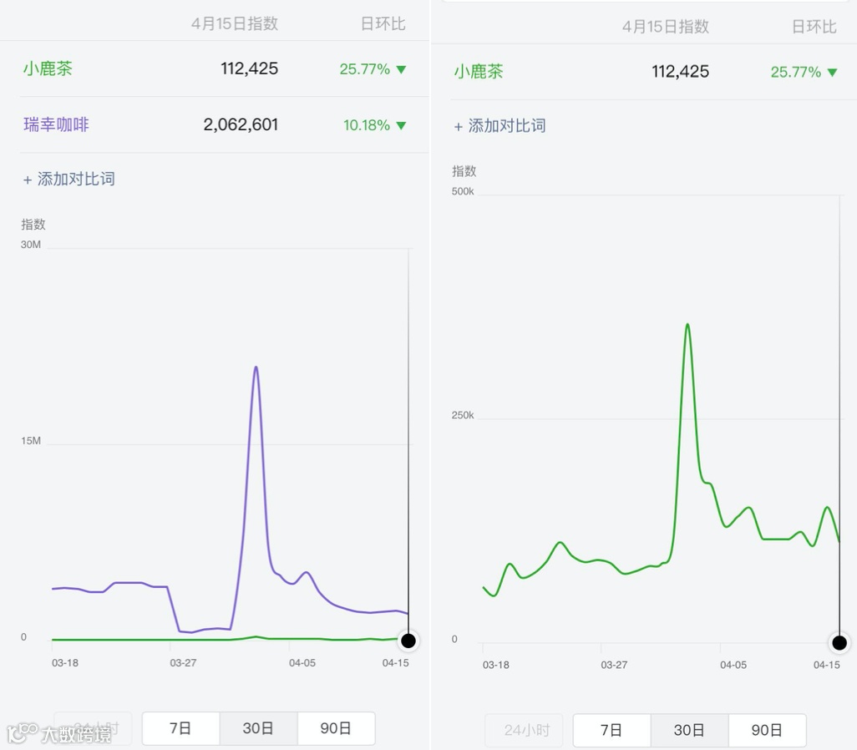This screenshot has width=857, height=750.
Task: Click 04-15 date label on right chart
Action: [826, 665]
